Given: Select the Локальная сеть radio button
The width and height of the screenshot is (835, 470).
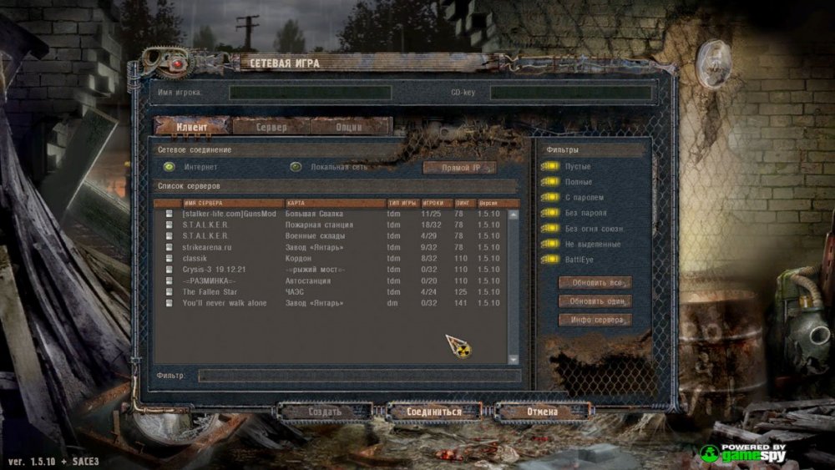Looking at the screenshot, I should [x=296, y=167].
